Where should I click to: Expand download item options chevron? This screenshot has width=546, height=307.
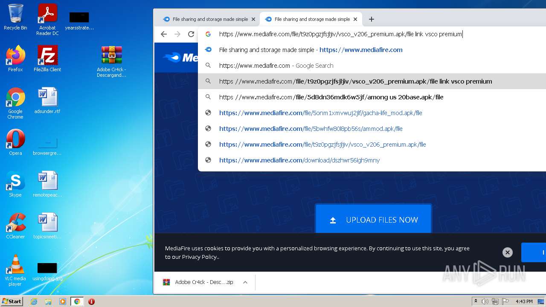point(245,282)
